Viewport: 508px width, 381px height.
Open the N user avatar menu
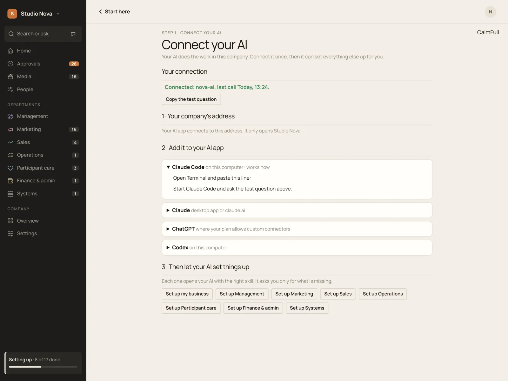pyautogui.click(x=490, y=12)
